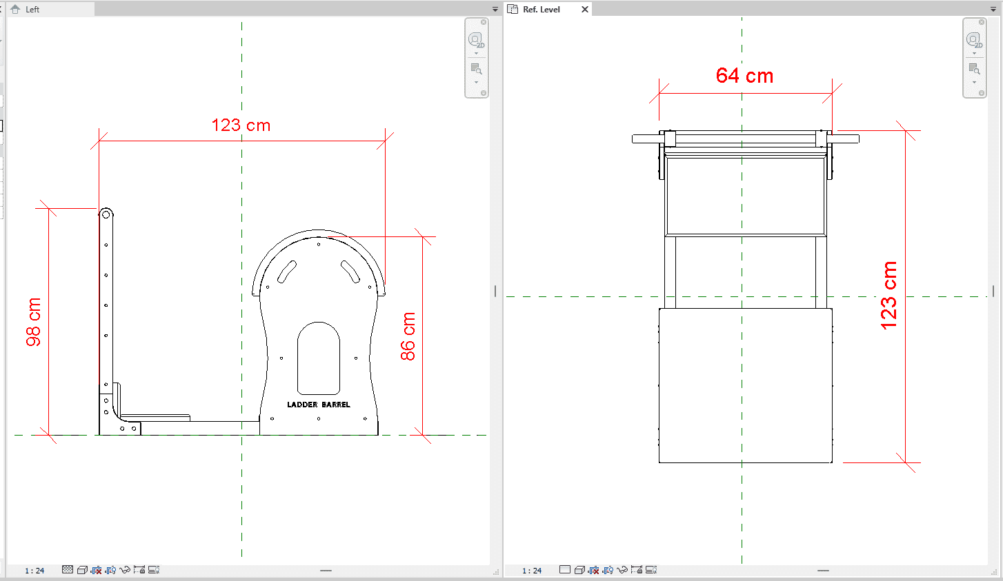Expand the steering wheel dropdown in Left view
1003x581 pixels.
(476, 54)
